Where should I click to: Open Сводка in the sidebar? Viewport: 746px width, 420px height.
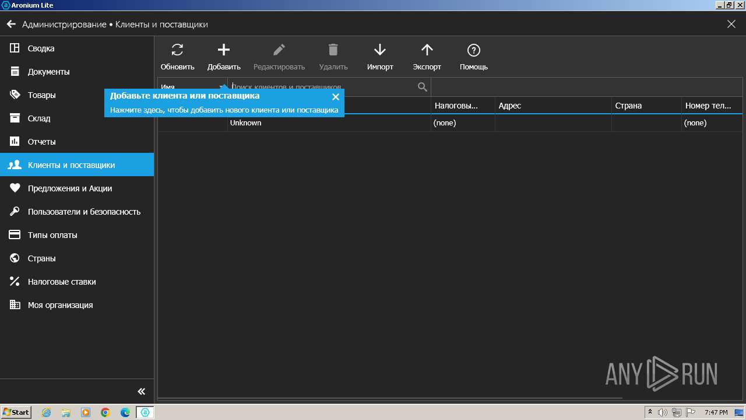pyautogui.click(x=77, y=48)
